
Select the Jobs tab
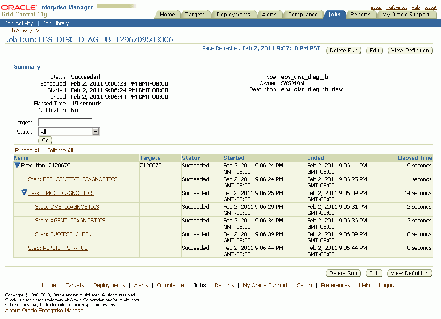(334, 14)
